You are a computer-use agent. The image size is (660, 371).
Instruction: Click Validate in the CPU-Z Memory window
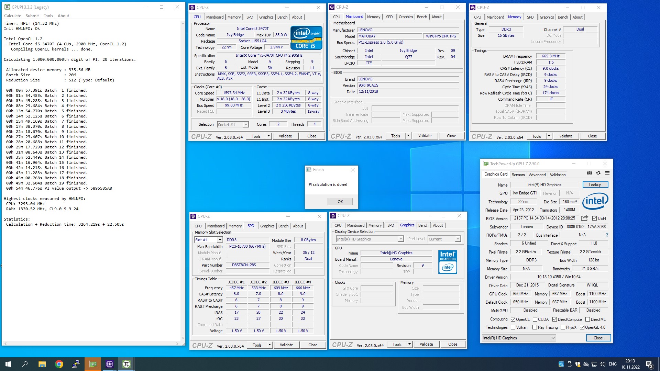point(566,136)
